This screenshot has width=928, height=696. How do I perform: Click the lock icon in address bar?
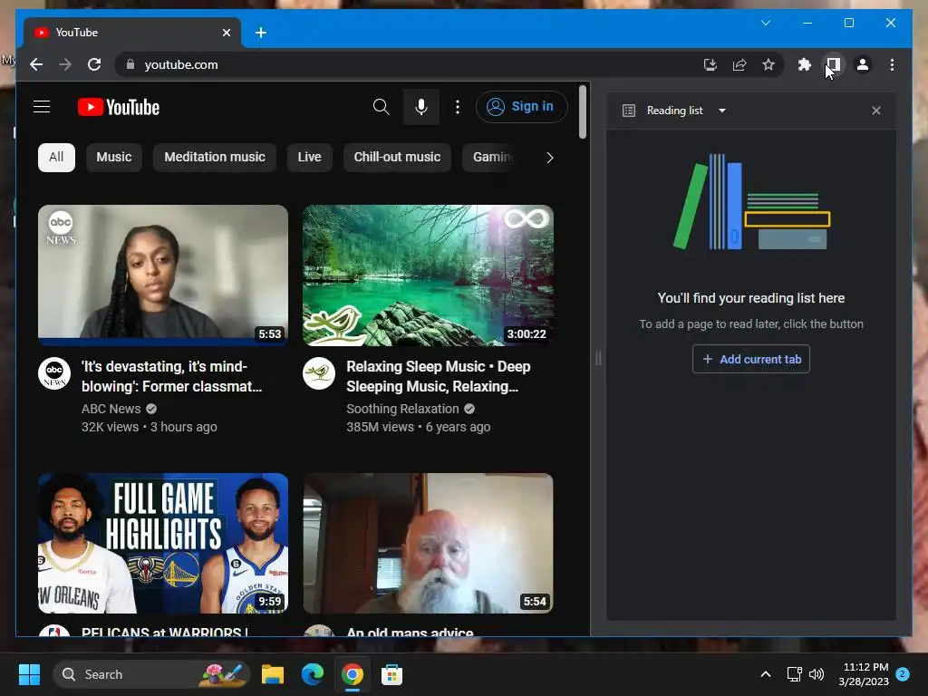pos(130,64)
